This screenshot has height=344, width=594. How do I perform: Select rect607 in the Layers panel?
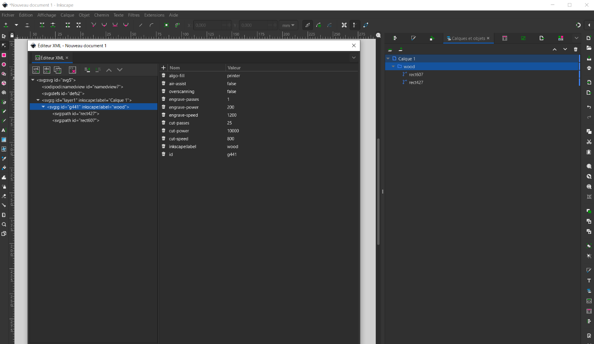click(x=416, y=75)
